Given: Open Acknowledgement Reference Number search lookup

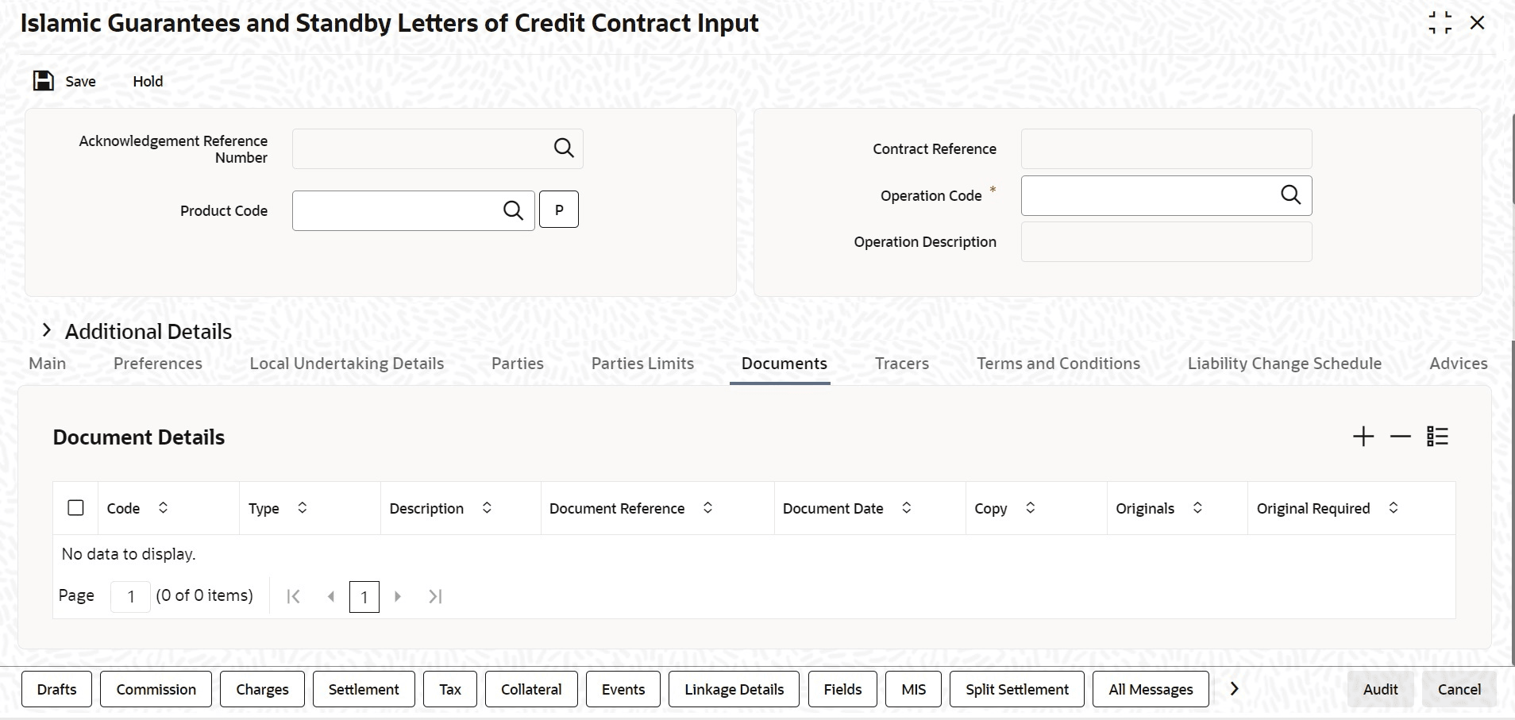Looking at the screenshot, I should [564, 148].
